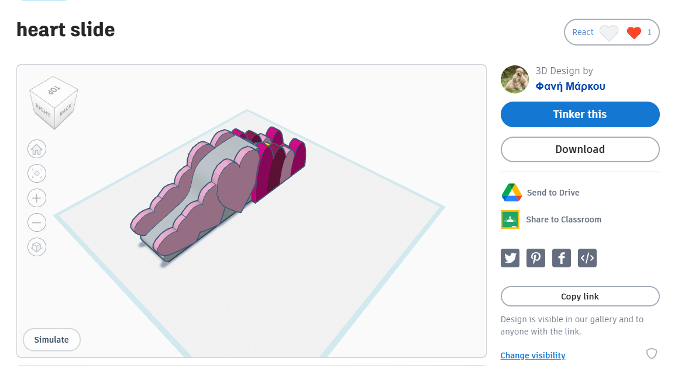Image resolution: width=678 pixels, height=366 pixels.
Task: Open the embed code icon
Action: coord(587,258)
